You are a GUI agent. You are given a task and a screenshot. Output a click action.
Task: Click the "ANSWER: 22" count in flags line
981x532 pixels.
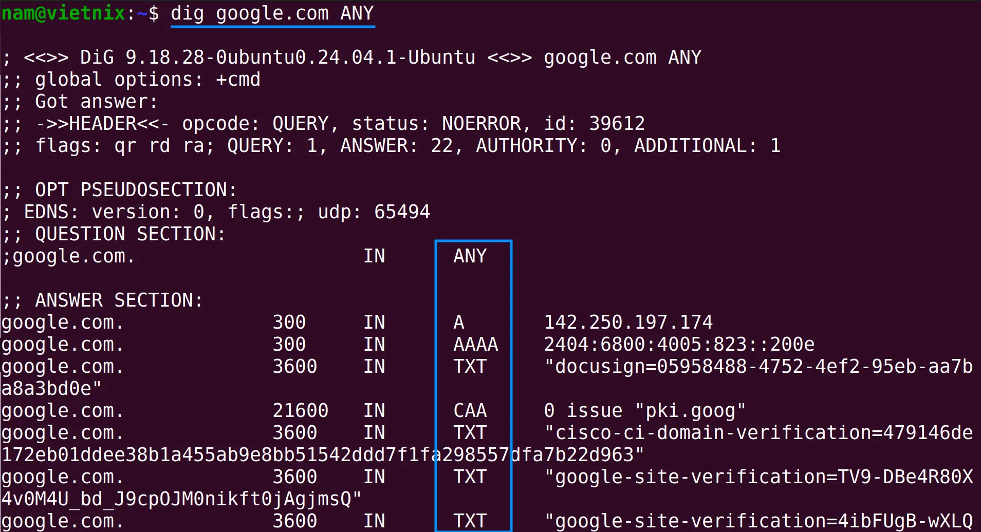pyautogui.click(x=396, y=146)
